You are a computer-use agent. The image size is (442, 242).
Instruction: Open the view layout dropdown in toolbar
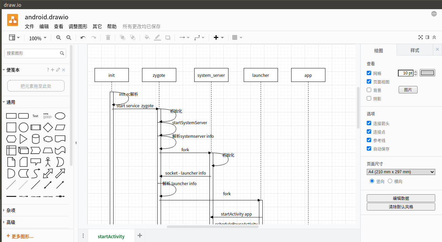point(14,38)
